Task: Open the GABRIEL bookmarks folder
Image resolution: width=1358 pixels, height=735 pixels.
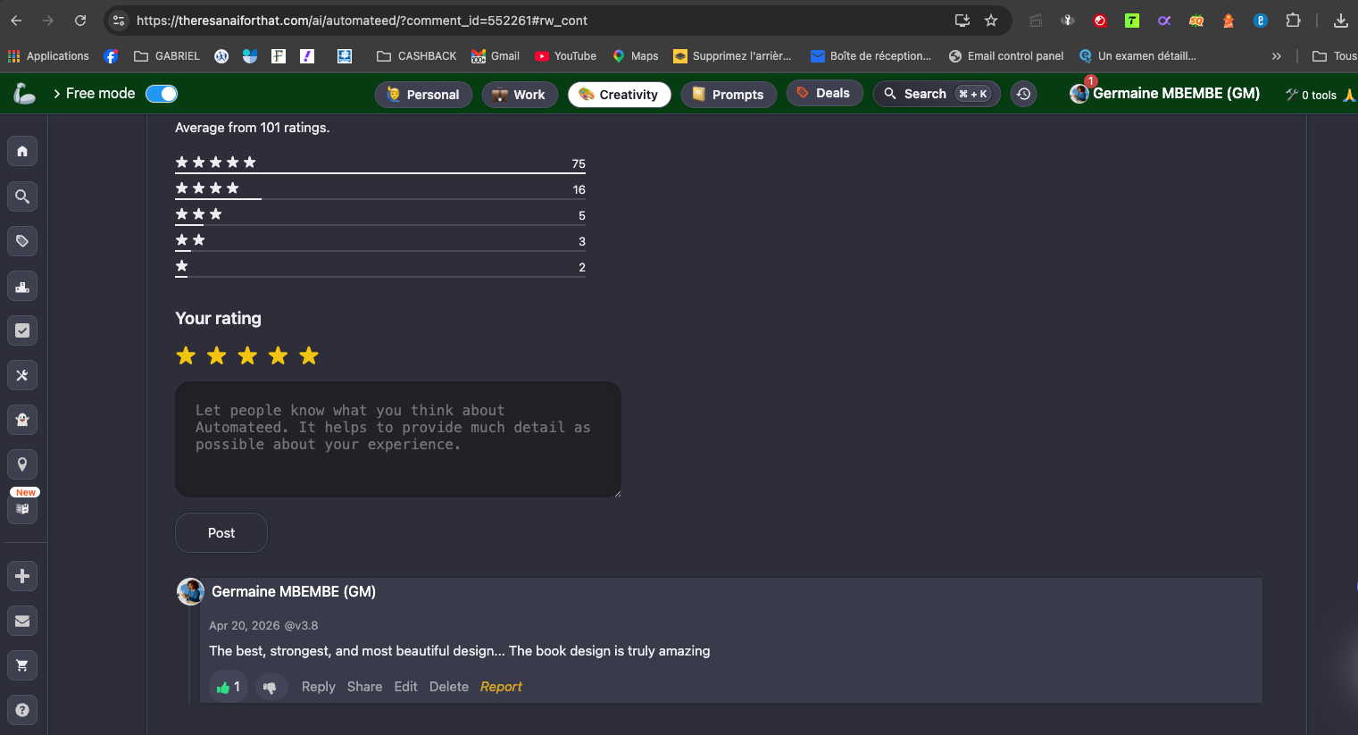Action: pos(167,55)
